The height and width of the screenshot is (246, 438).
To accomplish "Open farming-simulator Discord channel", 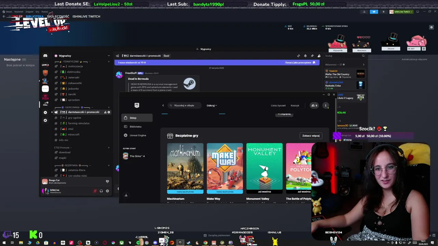I will point(82,123).
